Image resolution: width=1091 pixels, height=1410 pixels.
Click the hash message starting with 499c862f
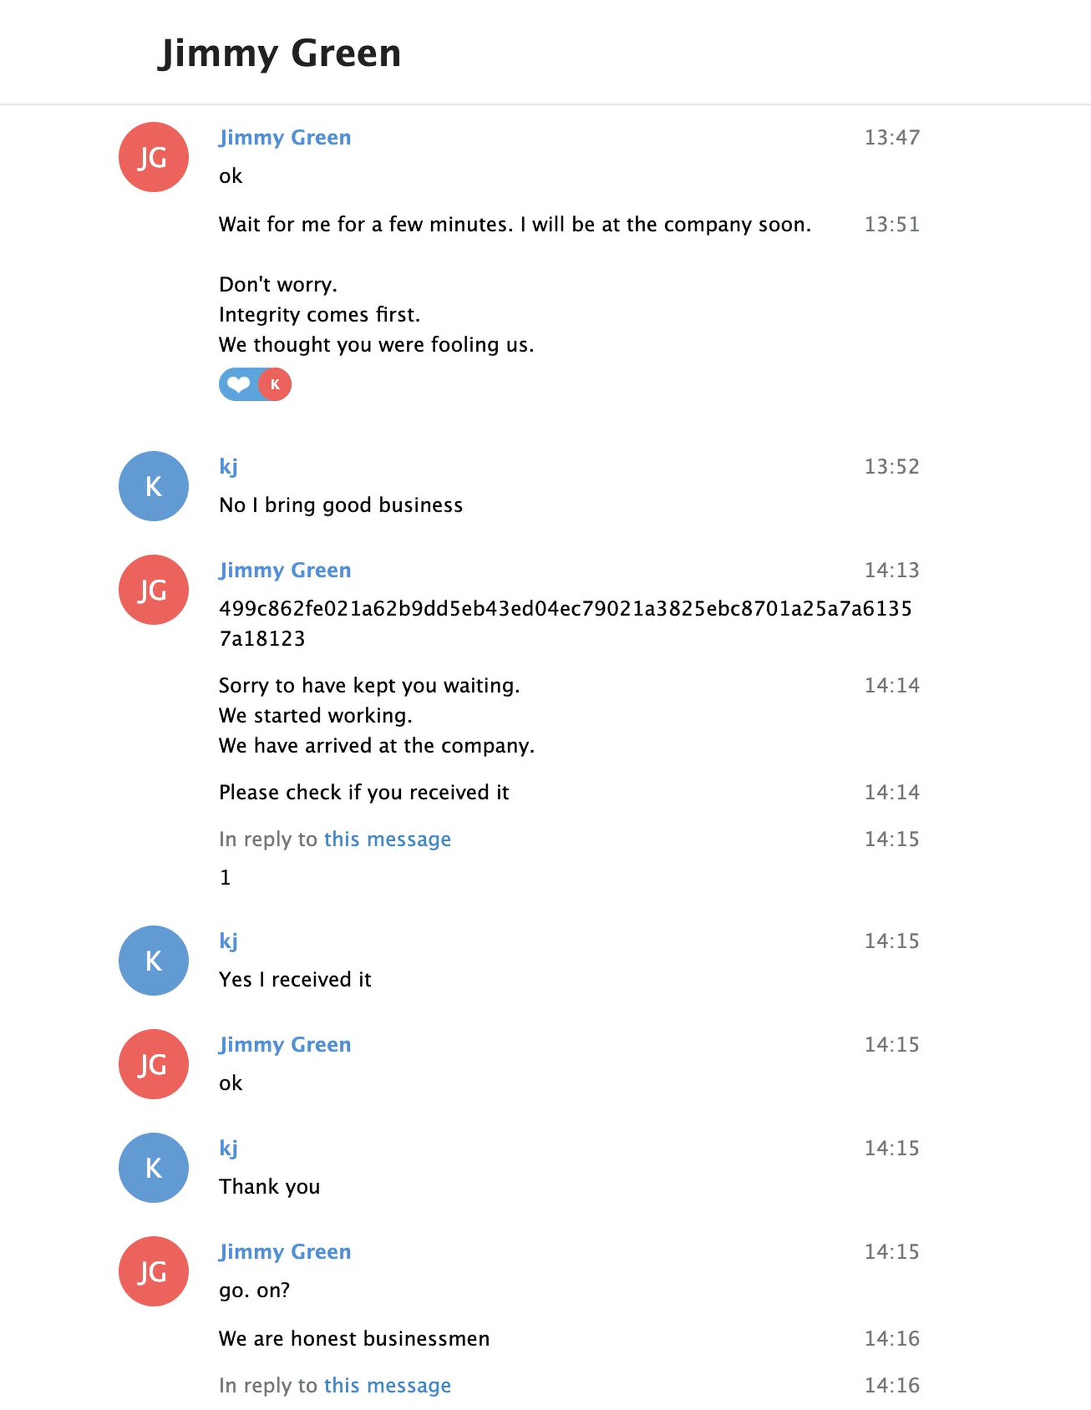pyautogui.click(x=566, y=623)
